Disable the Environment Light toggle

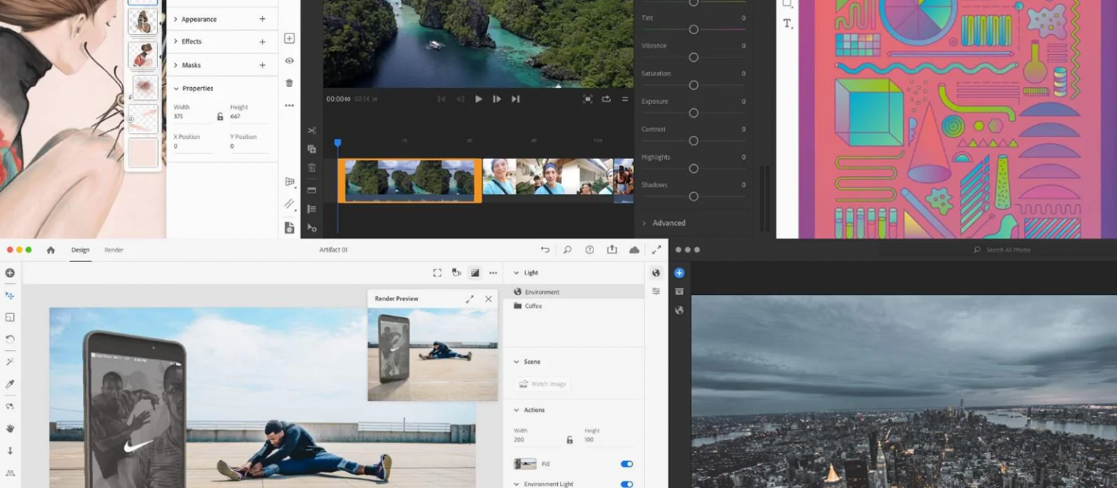pos(626,484)
